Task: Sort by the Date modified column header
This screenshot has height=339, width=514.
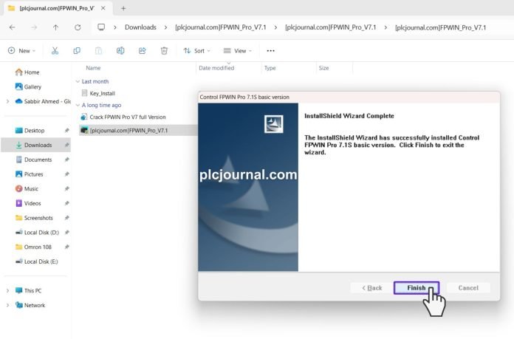Action: click(216, 68)
